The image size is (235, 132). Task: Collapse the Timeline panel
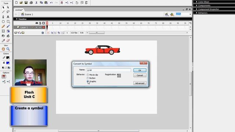17,19
